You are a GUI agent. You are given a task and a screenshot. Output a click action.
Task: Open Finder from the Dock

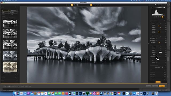click(14, 93)
